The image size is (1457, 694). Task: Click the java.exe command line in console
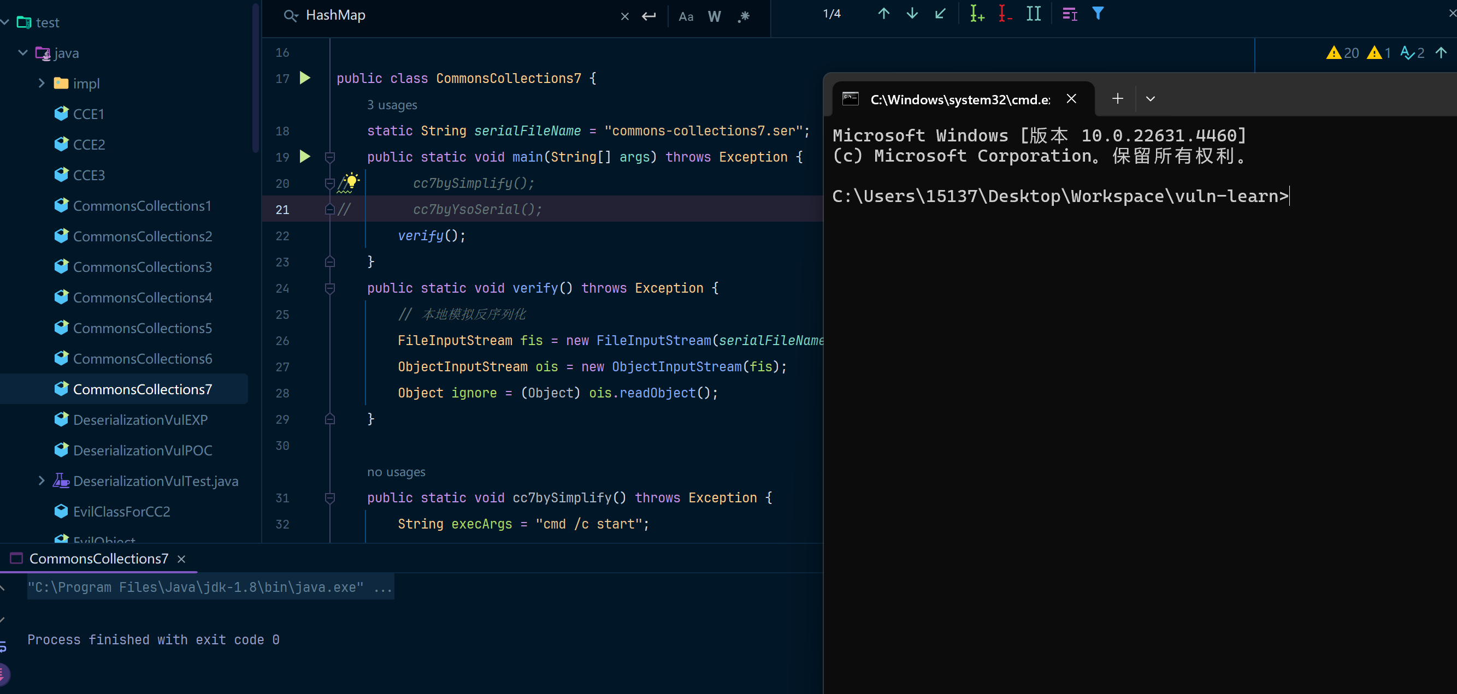[210, 587]
